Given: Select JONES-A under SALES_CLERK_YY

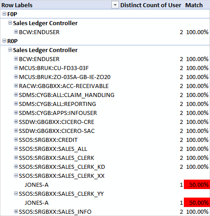Looking at the screenshot, I should (x=37, y=203).
